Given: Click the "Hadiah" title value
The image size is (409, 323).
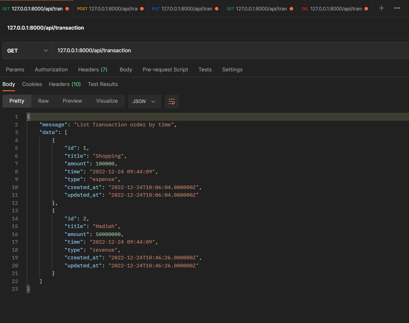Looking at the screenshot, I should [105, 226].
